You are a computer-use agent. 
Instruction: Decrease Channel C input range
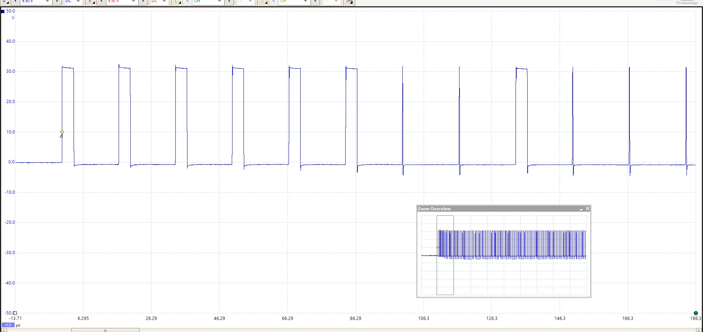tap(187, 2)
